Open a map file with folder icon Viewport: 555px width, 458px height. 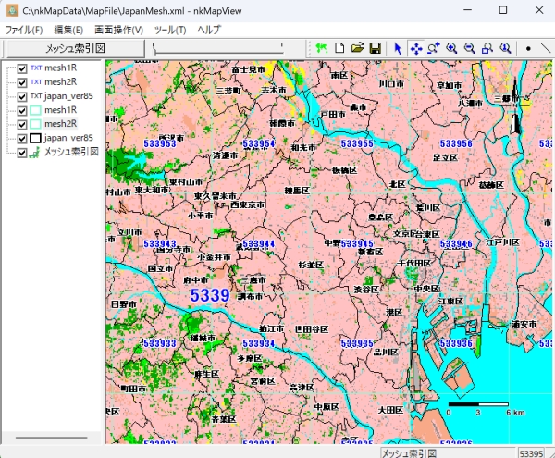(357, 48)
